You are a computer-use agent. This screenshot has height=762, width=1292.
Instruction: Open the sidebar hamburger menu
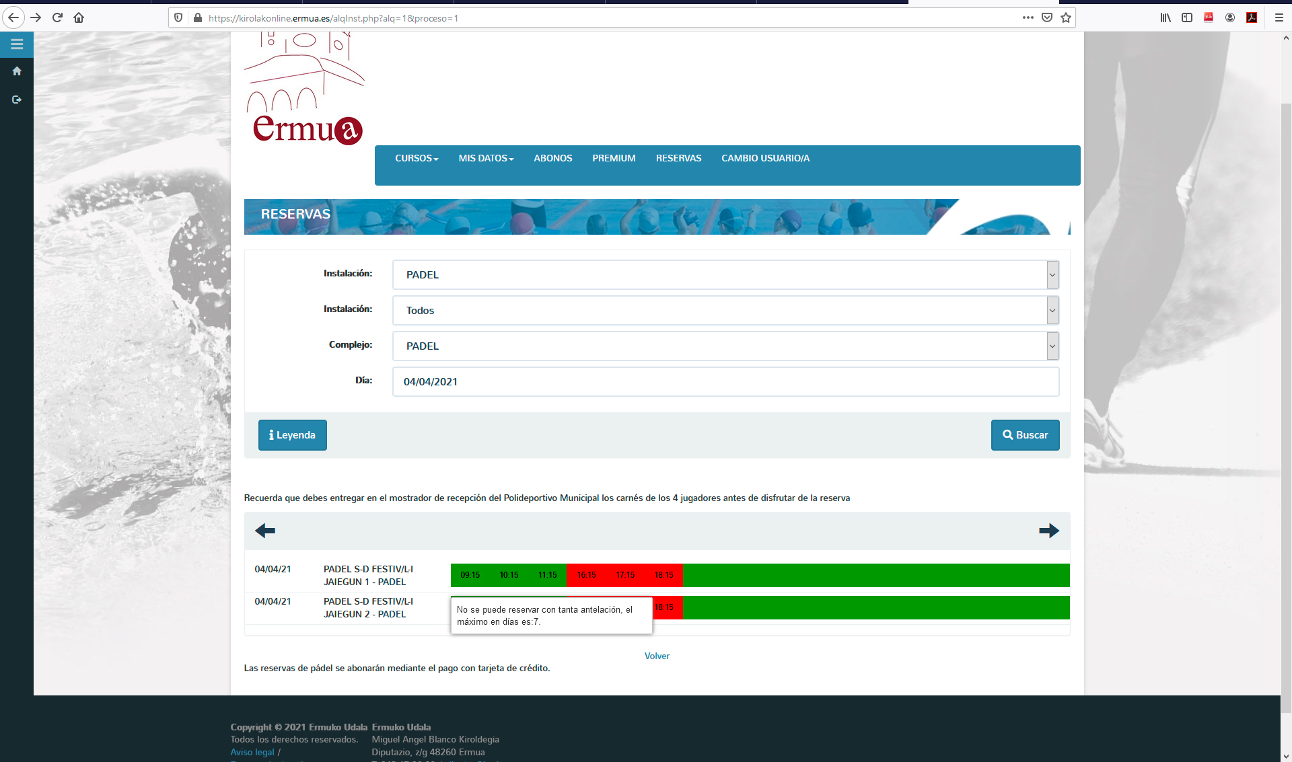17,44
